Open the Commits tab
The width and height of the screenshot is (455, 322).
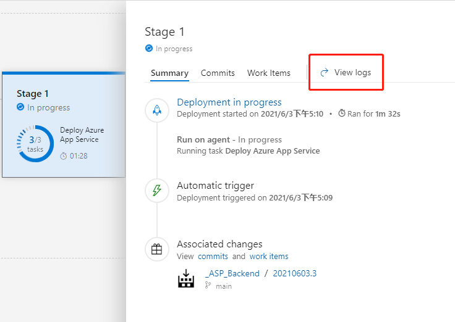(x=218, y=73)
